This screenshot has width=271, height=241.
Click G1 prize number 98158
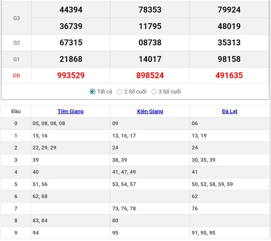point(229,59)
